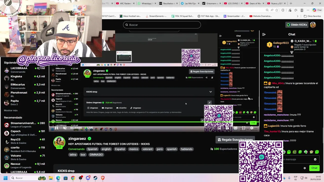Click the Conversando category link
This screenshot has height=182, width=324.
(x=76, y=149)
